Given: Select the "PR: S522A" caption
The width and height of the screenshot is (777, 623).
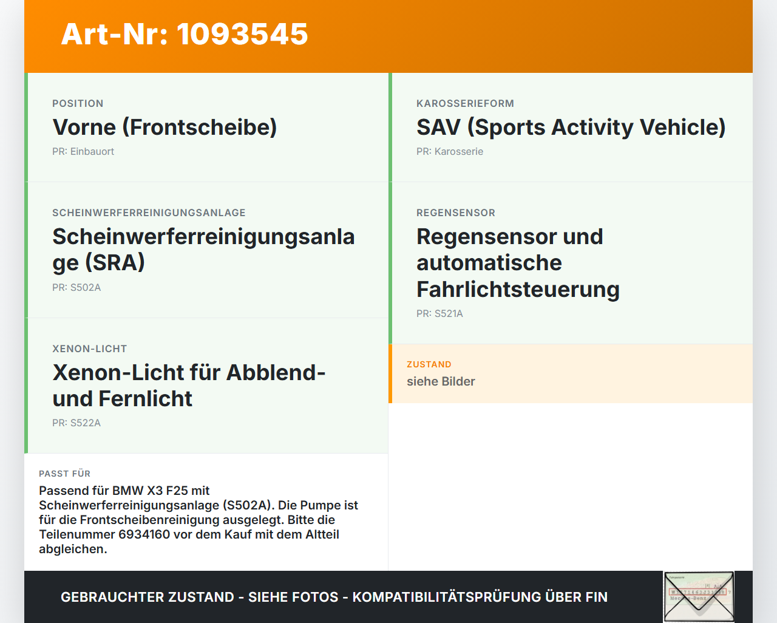Looking at the screenshot, I should 76,423.
